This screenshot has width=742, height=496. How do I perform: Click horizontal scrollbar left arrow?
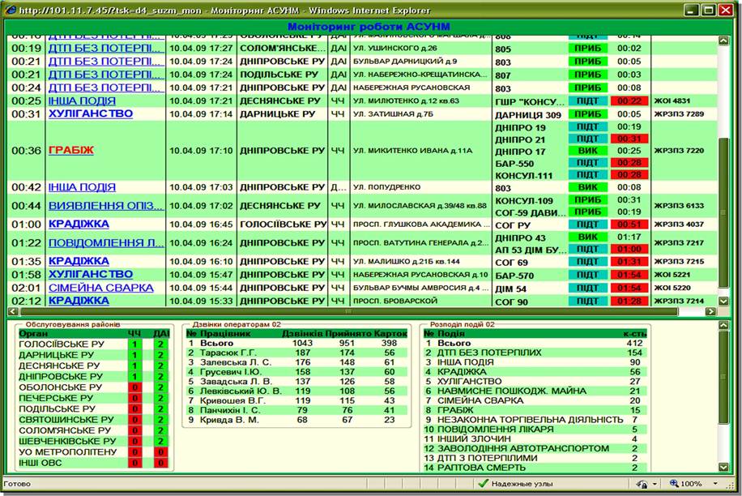pos(13,311)
